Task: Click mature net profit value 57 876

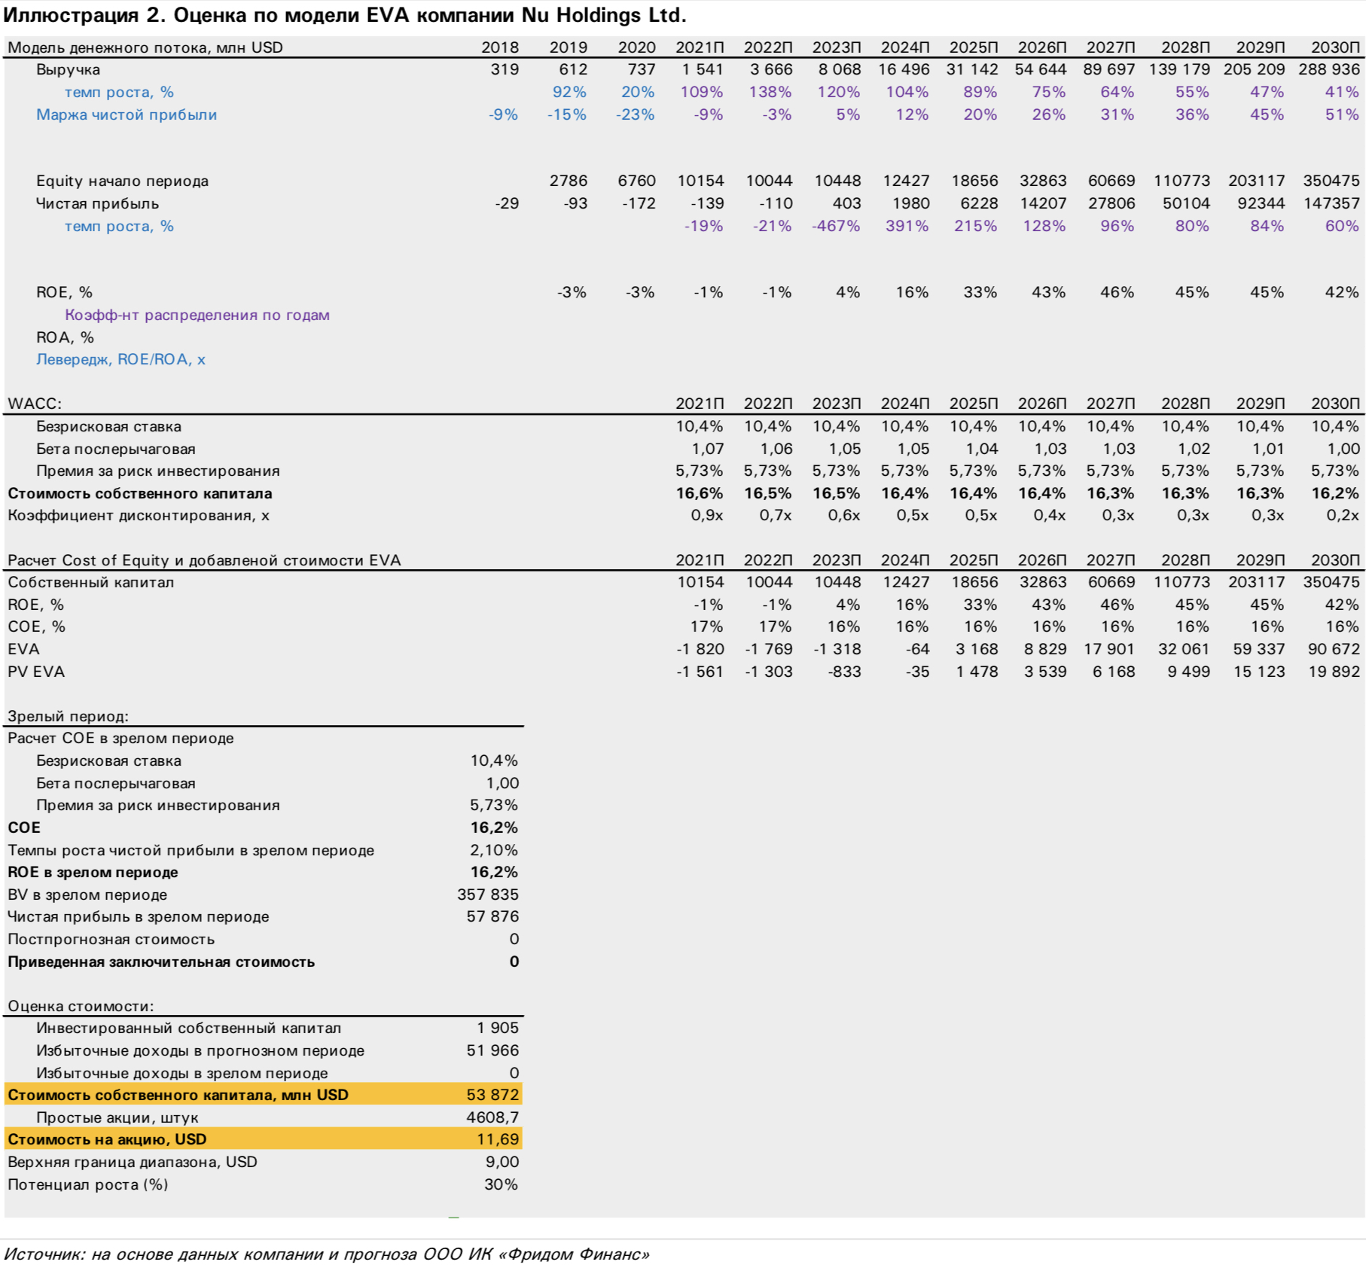Action: pyautogui.click(x=492, y=916)
